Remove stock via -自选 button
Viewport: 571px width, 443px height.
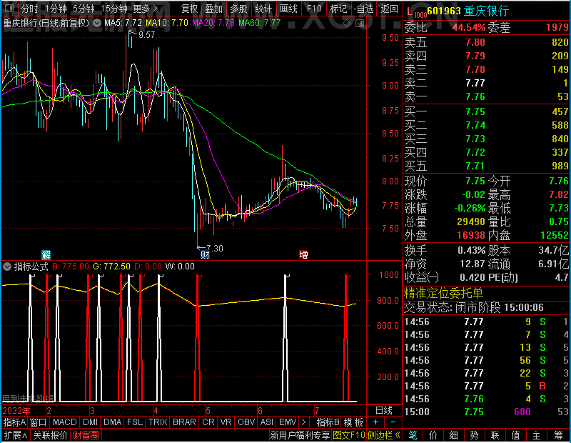click(364, 9)
